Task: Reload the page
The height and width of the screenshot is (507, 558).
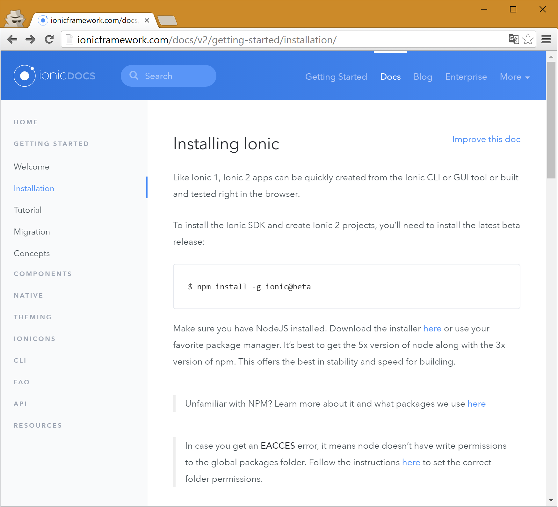Action: pyautogui.click(x=49, y=39)
